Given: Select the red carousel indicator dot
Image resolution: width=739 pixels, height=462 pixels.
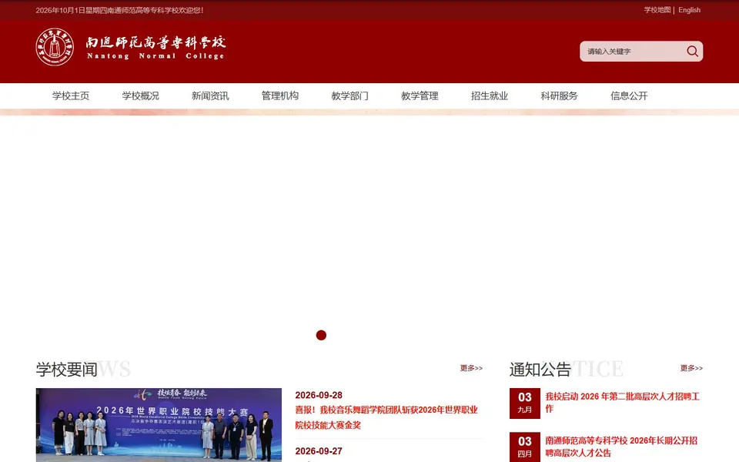Looking at the screenshot, I should point(321,335).
